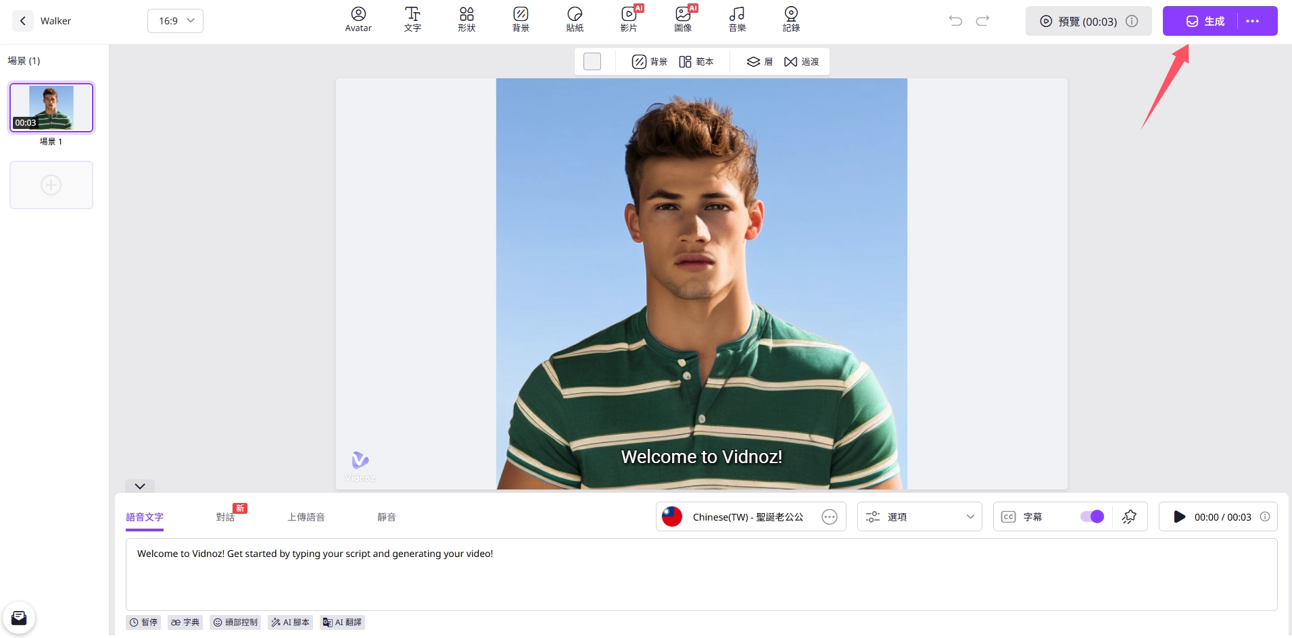The height and width of the screenshot is (638, 1292).
Task: Click the 場景 (1) panel heading
Action: click(24, 61)
